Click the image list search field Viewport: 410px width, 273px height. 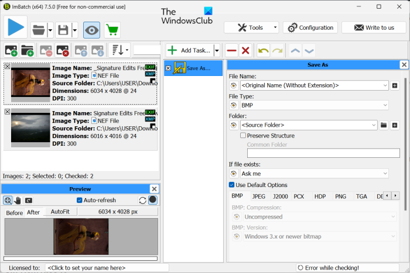tap(146, 50)
